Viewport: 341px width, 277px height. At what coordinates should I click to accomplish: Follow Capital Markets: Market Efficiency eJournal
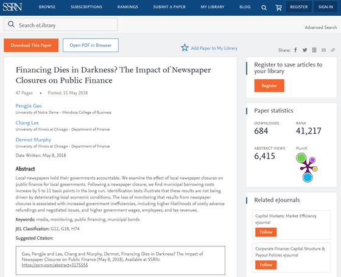pos(265,232)
